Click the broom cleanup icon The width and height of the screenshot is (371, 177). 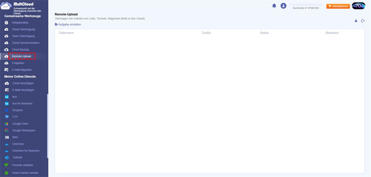pos(356,21)
